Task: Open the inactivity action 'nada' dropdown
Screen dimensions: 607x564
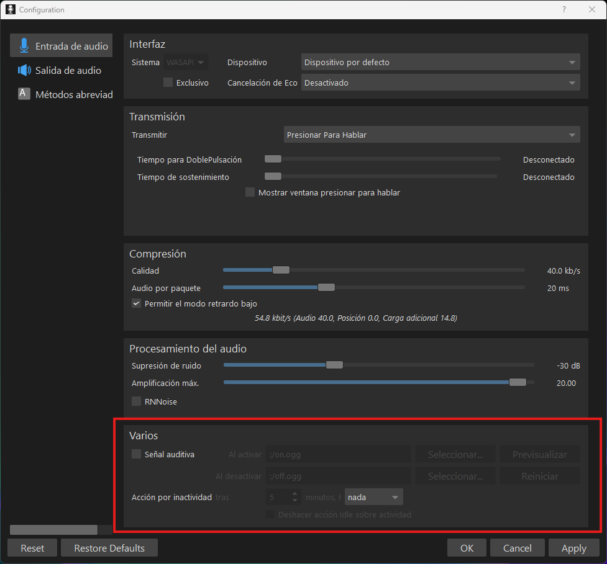Action: point(373,497)
